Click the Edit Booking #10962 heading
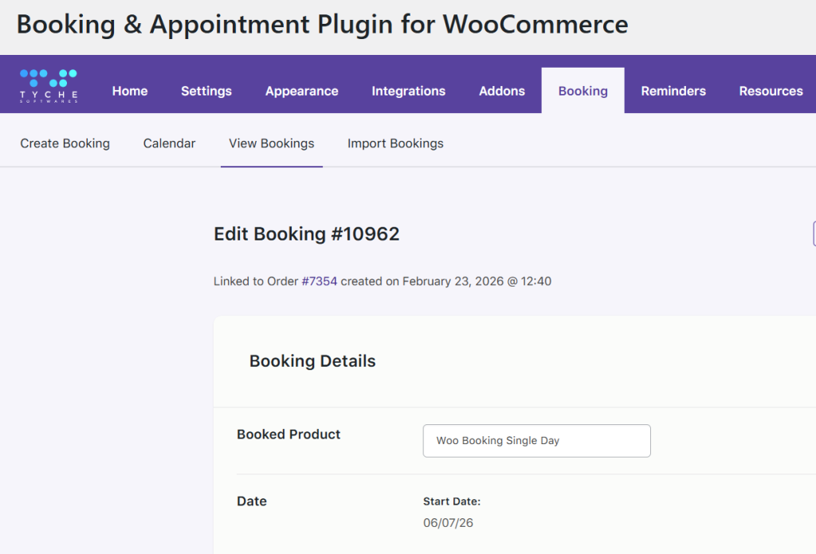This screenshot has height=554, width=816. (307, 234)
